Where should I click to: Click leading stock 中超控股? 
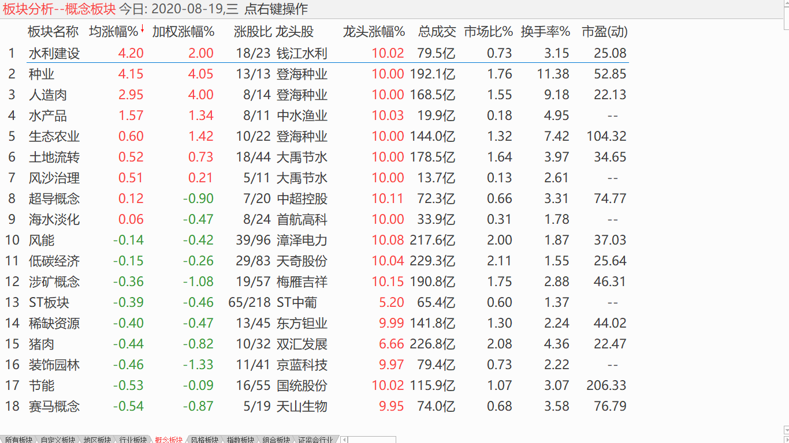[302, 199]
